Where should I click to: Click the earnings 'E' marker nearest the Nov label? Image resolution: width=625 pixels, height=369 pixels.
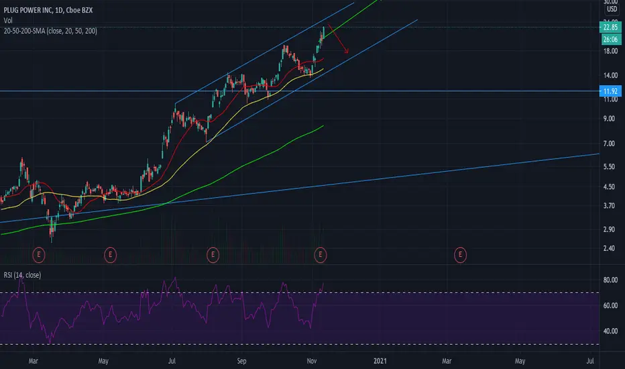pyautogui.click(x=320, y=254)
